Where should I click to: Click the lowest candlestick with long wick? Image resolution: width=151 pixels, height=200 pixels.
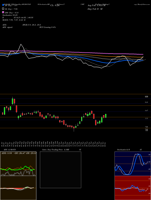pos(74,128)
